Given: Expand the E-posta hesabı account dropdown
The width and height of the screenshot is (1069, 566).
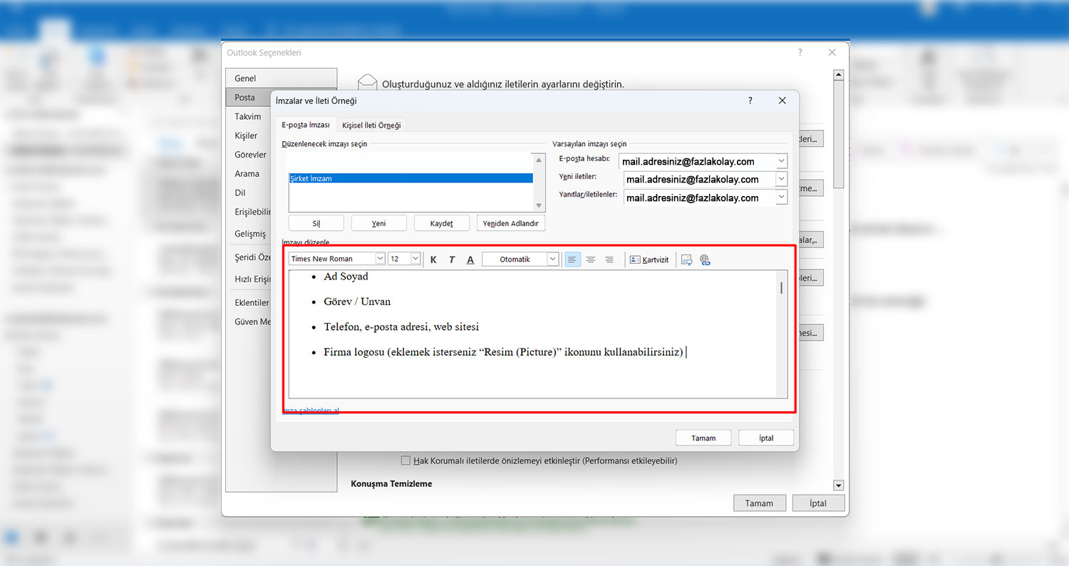Looking at the screenshot, I should coord(782,161).
